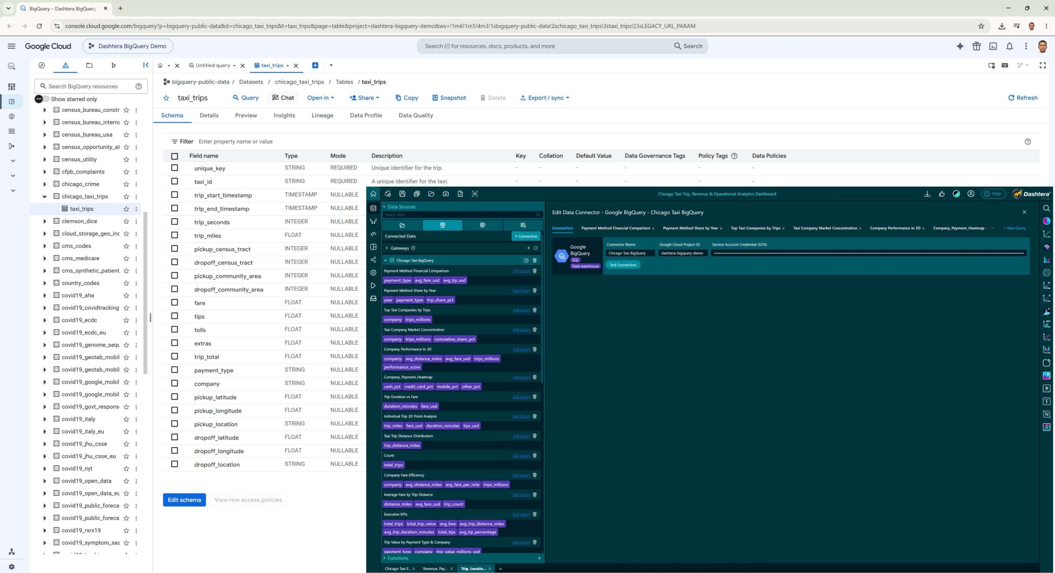Image resolution: width=1055 pixels, height=573 pixels.
Task: Open the Gemini sparkle icon in Google Cloud header
Action: click(960, 46)
